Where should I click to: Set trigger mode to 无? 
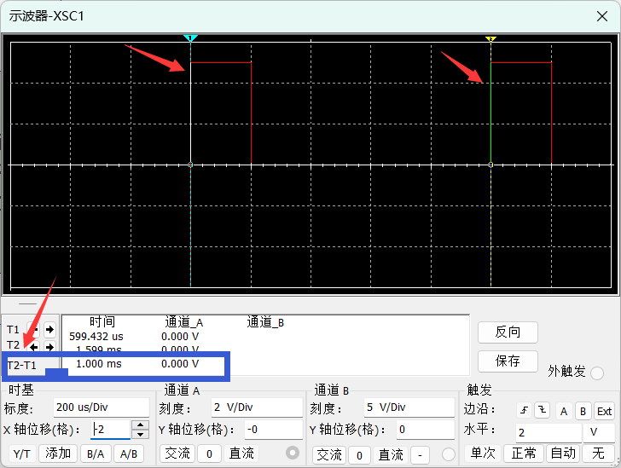point(598,453)
